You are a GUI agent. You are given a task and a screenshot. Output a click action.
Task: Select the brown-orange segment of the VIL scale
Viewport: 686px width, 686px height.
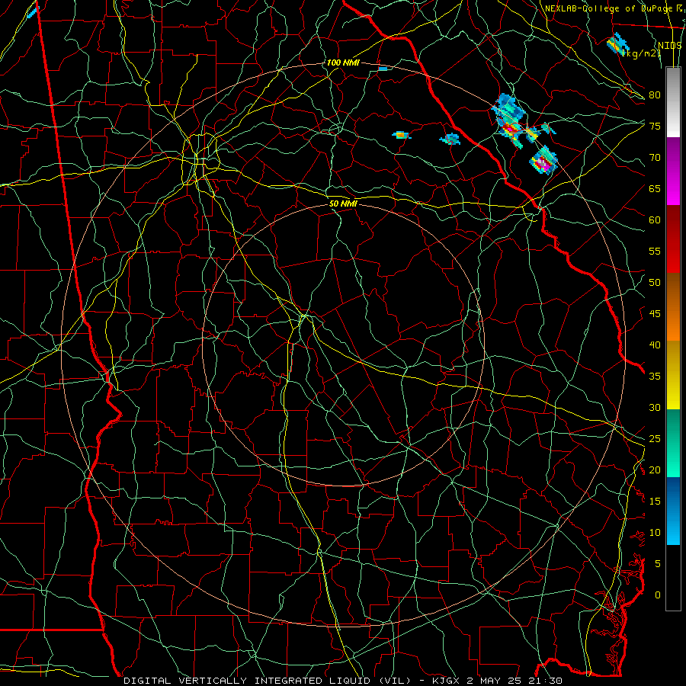(x=673, y=307)
